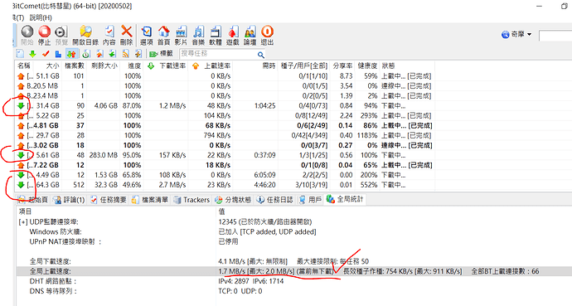Viewport: 572px width, 306px height.
Task: Open the 軟體 (Software) toolbar icon
Action: click(216, 36)
